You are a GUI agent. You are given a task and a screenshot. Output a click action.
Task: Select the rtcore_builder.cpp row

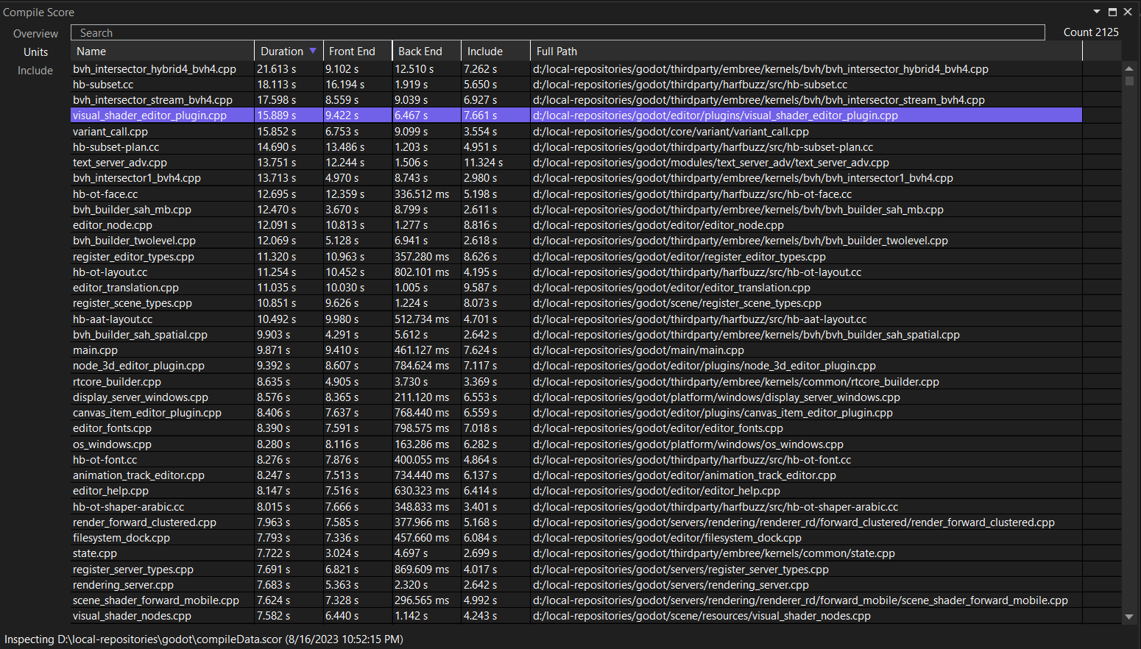(x=576, y=382)
